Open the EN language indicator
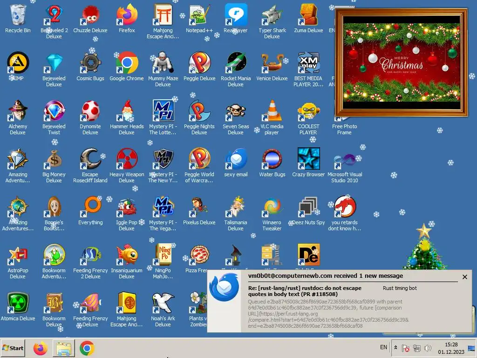Image resolution: width=477 pixels, height=358 pixels. (384, 347)
